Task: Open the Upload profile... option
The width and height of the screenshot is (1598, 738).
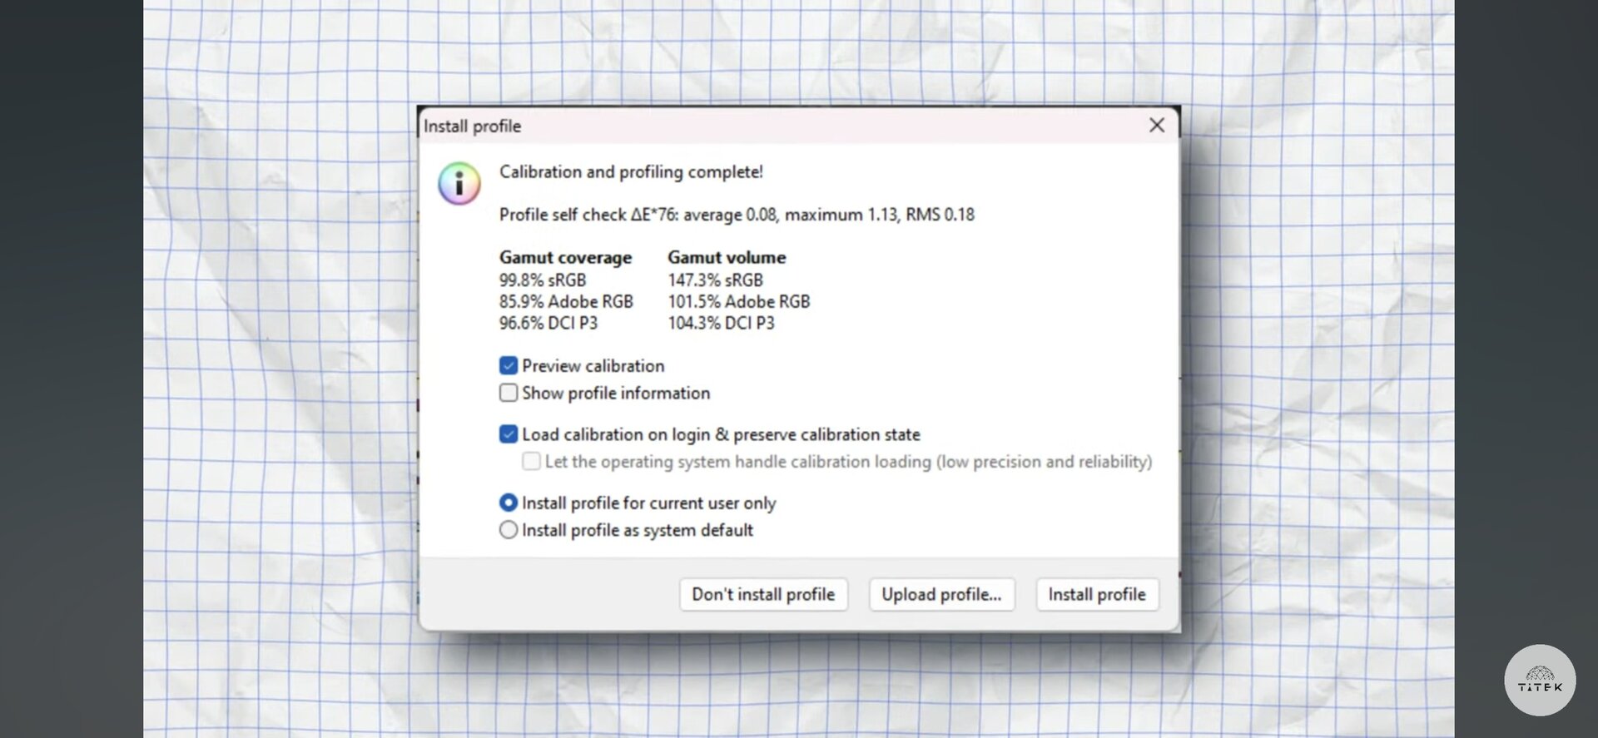Action: click(941, 595)
